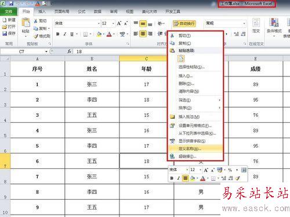Switch to the Data (数据) ribbon tab
Image resolution: width=290 pixels, height=217 pixels.
coord(97,12)
